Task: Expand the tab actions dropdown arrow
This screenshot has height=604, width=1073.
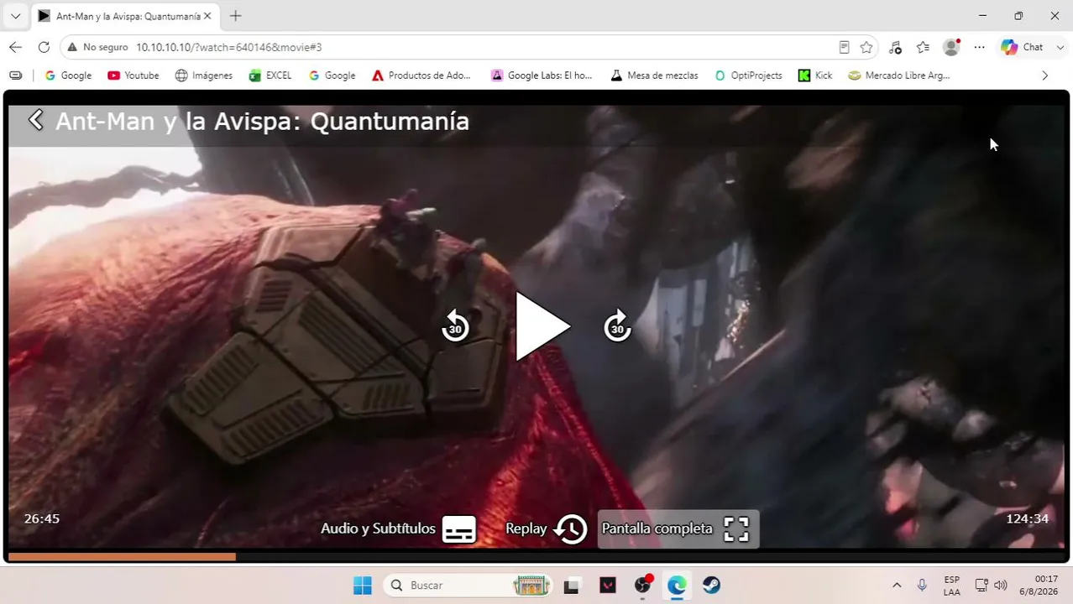Action: coord(15,16)
